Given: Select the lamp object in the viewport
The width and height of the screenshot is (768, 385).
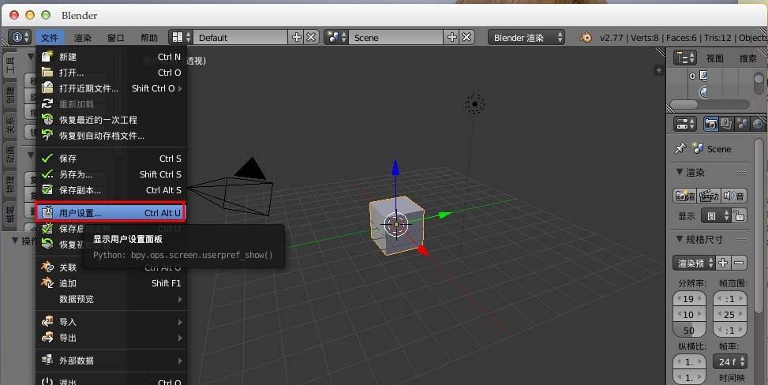Looking at the screenshot, I should pos(474,104).
